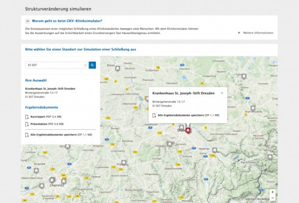299x203 pixels.
Task: Zoom in on the map with plus
Action: (273, 192)
